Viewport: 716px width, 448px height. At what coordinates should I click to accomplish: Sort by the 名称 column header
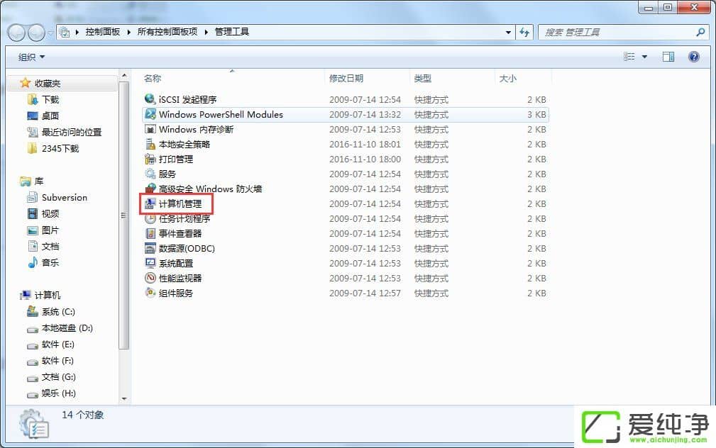pos(153,79)
